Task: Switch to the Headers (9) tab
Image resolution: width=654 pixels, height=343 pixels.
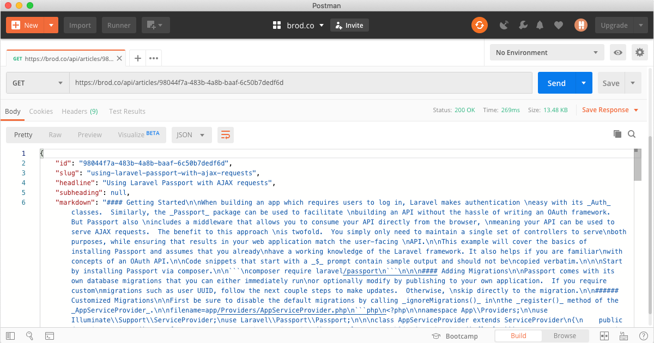Action: pos(80,111)
